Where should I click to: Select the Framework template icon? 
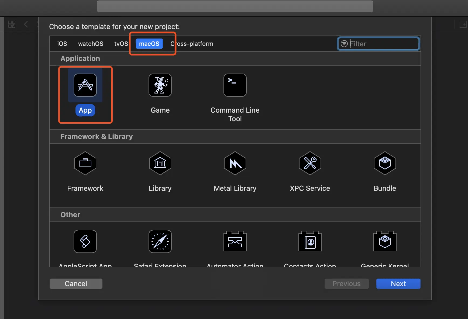[x=85, y=163]
